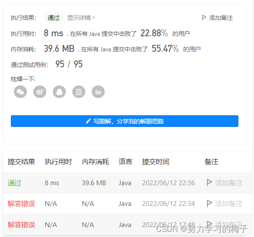254x237 pixels.
Task: Click the 39.6 MB cell in table
Action: pyautogui.click(x=94, y=183)
